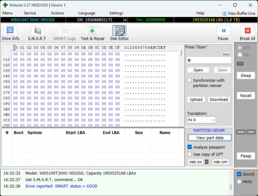The width and height of the screenshot is (258, 196).
Task: Click the sector number input field
Action: tap(209, 60)
